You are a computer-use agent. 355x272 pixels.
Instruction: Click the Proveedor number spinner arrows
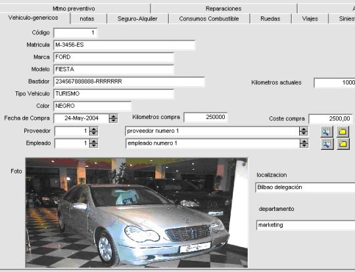point(93,131)
